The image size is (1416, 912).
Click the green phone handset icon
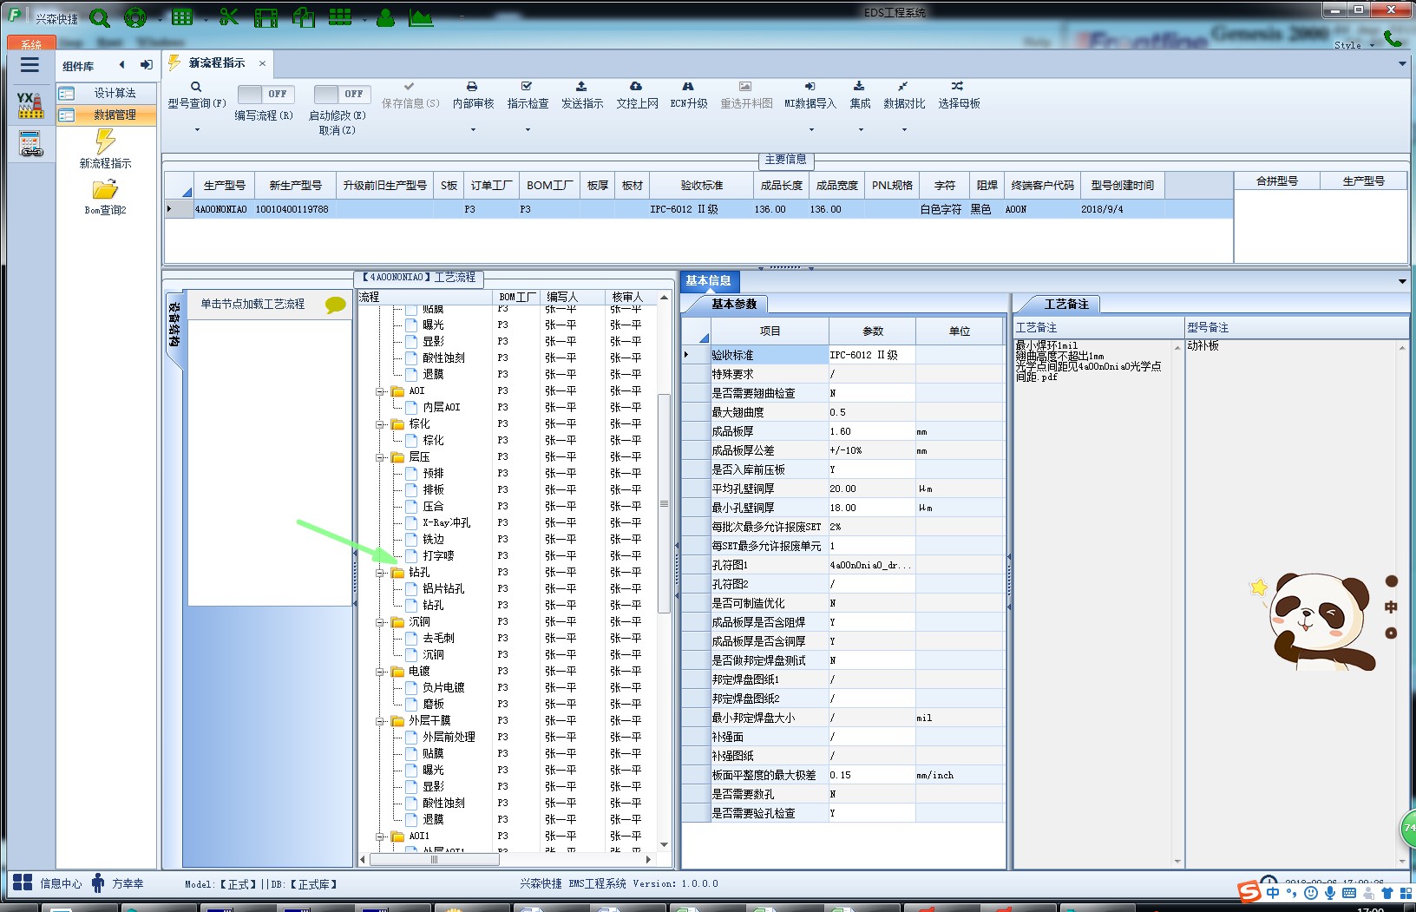[x=1393, y=38]
